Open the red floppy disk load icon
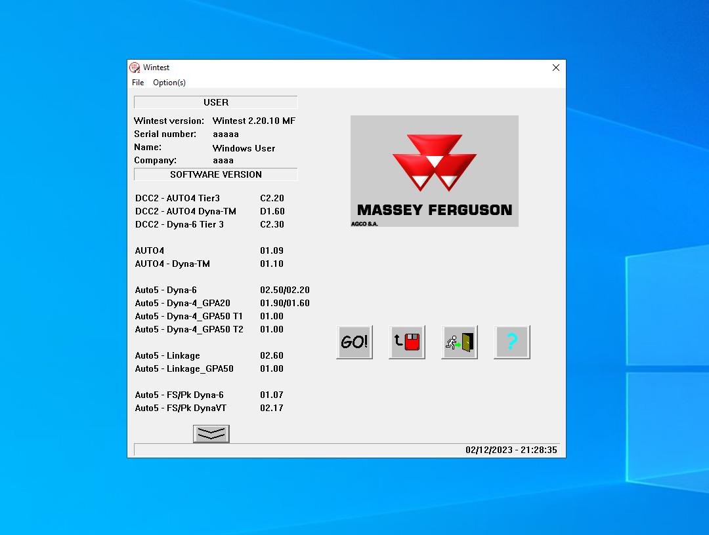Viewport: 709px width, 535px height. tap(407, 342)
